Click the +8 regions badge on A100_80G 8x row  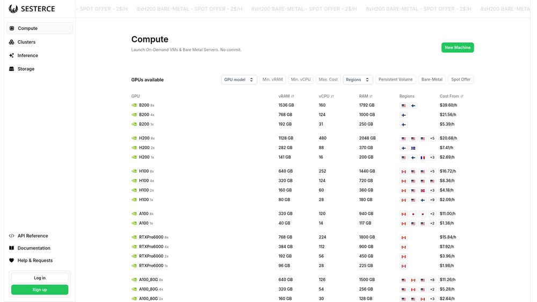click(x=432, y=280)
